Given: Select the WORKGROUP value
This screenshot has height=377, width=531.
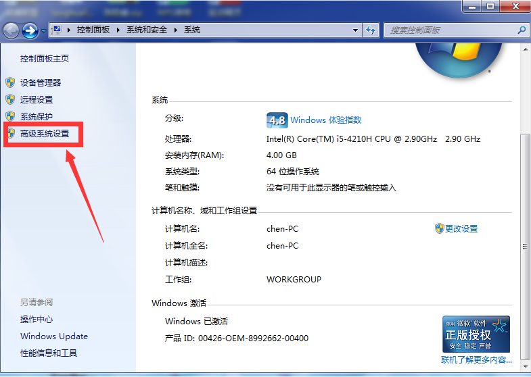Looking at the screenshot, I should pyautogui.click(x=294, y=280).
